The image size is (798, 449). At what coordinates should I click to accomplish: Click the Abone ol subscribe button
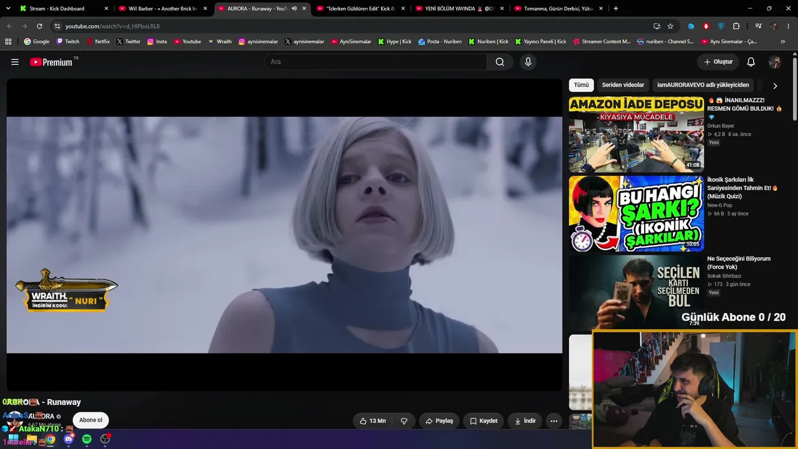tap(91, 420)
